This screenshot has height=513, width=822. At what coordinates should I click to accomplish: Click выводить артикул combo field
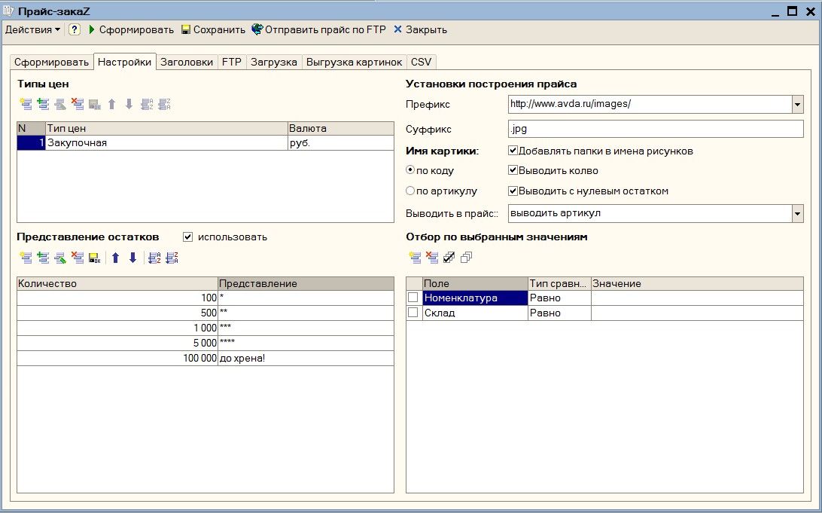click(x=650, y=213)
